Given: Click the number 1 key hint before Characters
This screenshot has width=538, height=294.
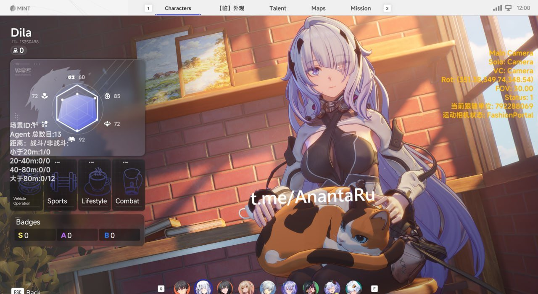Looking at the screenshot, I should coord(148,8).
